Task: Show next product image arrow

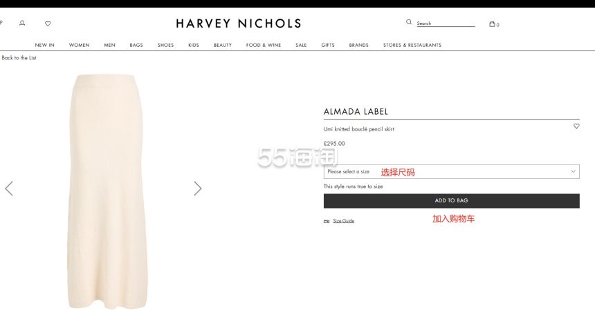Action: coord(197,189)
